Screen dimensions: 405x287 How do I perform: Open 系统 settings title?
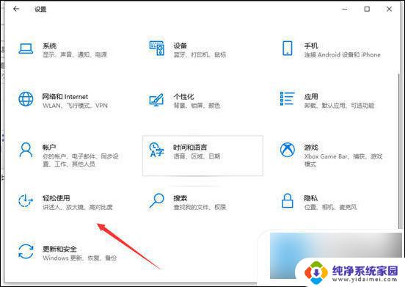[x=50, y=46]
